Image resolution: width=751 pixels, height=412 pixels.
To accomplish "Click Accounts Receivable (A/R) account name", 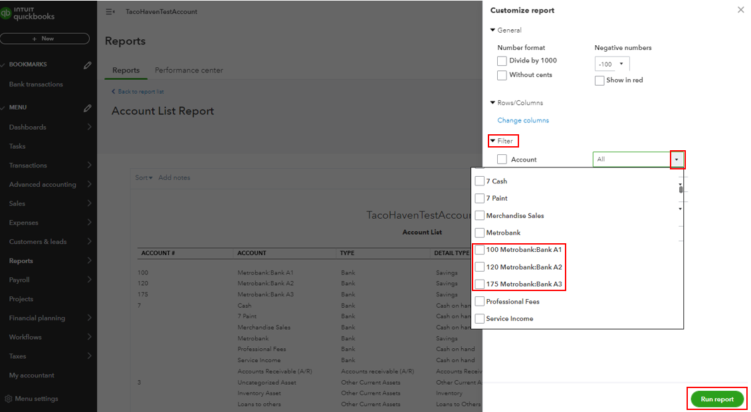I will pyautogui.click(x=274, y=371).
